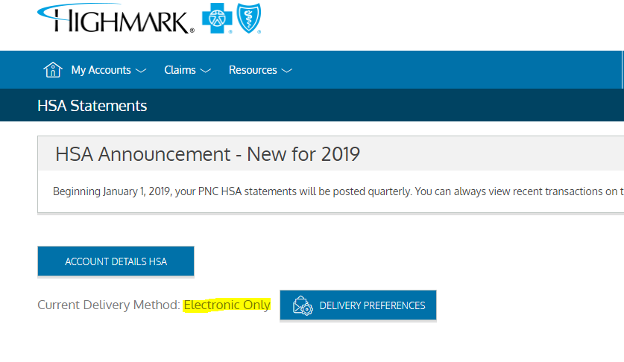
Task: Select the highlighted Electronic Only text
Action: 227,305
